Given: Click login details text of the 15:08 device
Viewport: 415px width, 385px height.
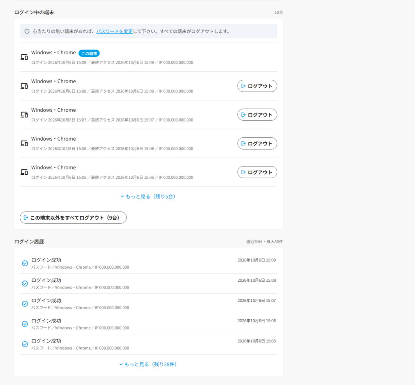Looking at the screenshot, I should coord(112,91).
